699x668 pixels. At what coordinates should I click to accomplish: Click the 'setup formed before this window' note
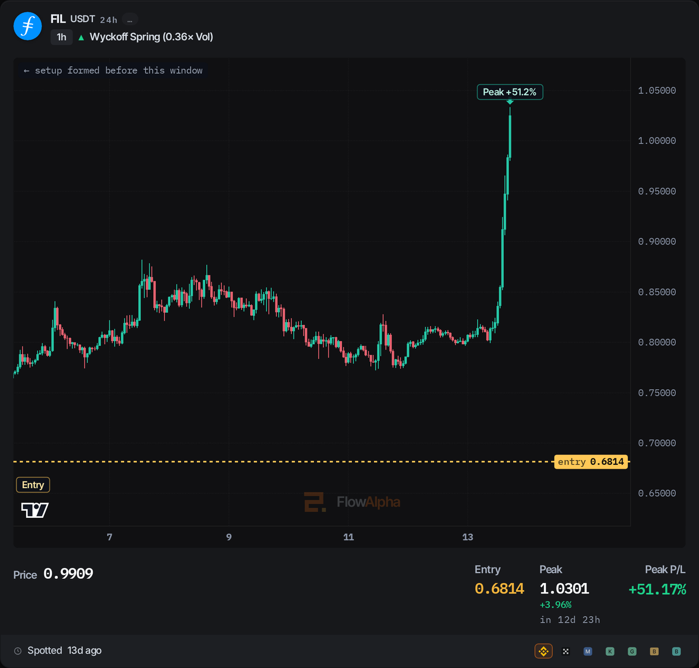point(113,70)
